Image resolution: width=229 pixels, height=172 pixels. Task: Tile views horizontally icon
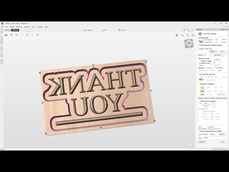pyautogui.click(x=27, y=30)
